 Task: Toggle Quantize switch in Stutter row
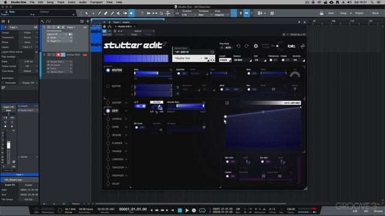click(x=182, y=73)
